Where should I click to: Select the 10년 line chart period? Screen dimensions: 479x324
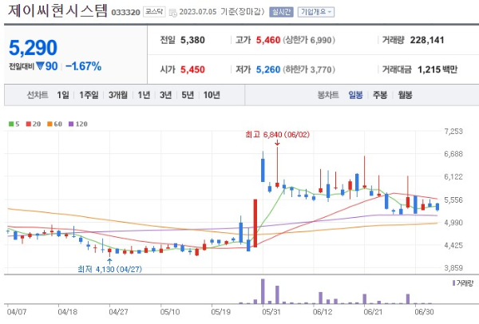212,95
